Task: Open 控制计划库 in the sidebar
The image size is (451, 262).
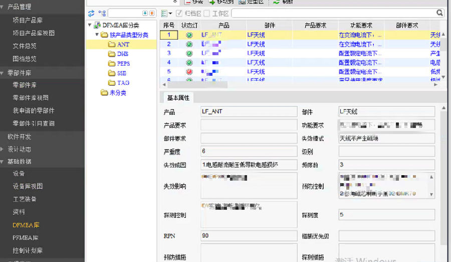Action: pos(28,250)
